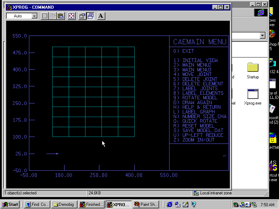Screen dimensions: 279x209
Task: Switch to the Demobig taskbar window
Action: (x=64, y=204)
